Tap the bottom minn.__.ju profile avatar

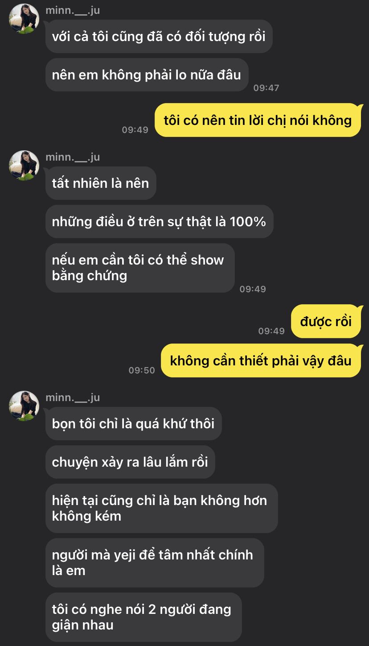(24, 406)
